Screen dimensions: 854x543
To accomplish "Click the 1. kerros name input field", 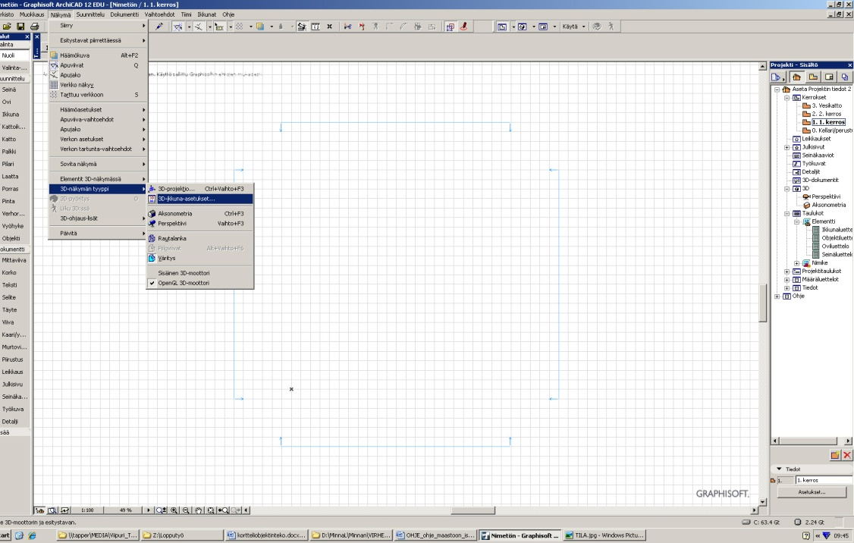I will [x=824, y=480].
